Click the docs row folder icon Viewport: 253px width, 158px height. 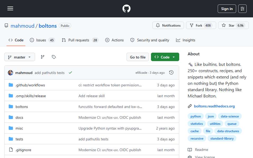click(11, 117)
